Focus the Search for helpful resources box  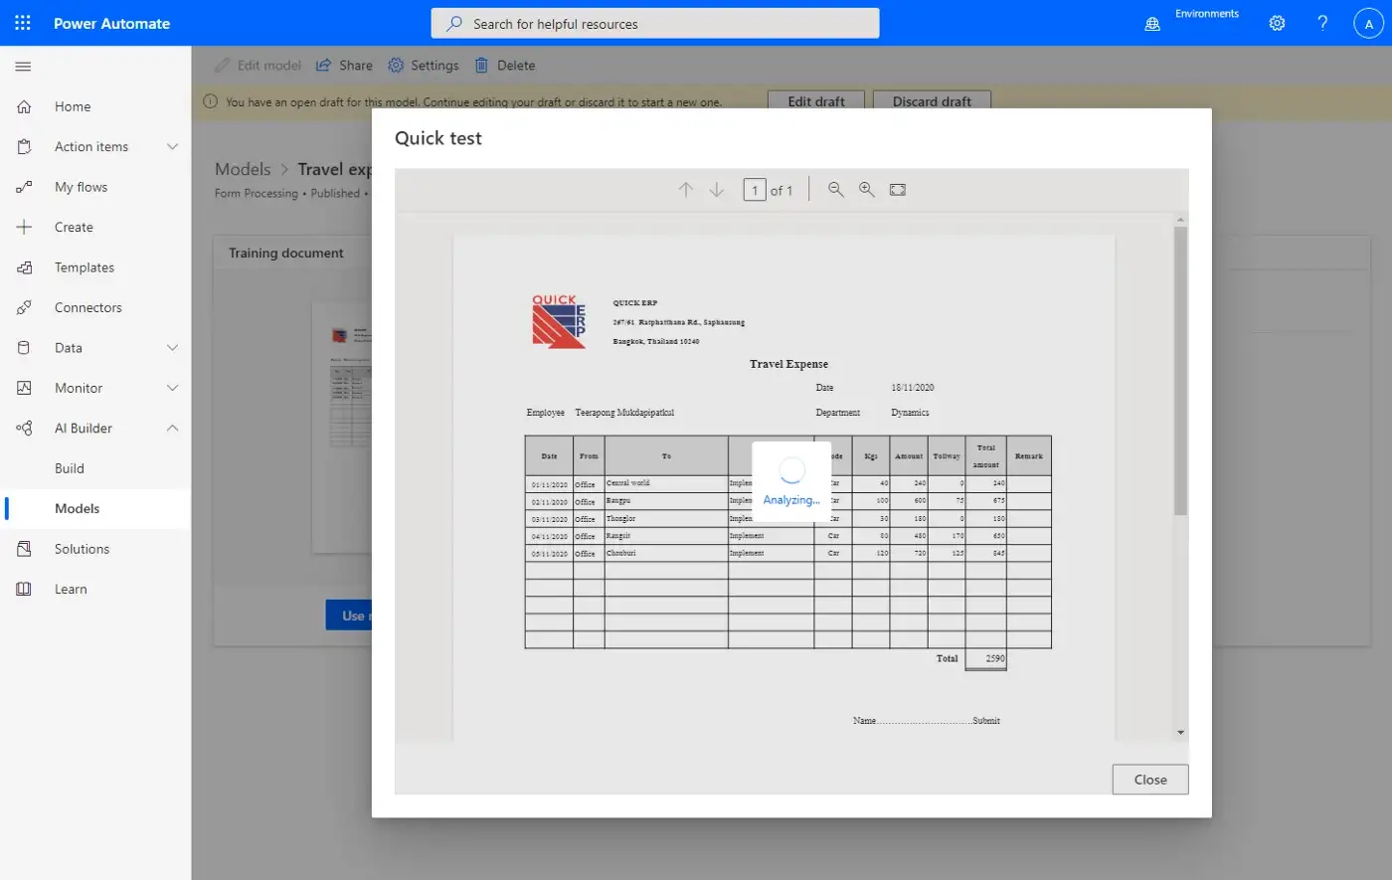pos(655,23)
